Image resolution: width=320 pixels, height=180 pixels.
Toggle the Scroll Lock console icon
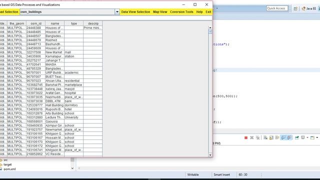coord(271,138)
